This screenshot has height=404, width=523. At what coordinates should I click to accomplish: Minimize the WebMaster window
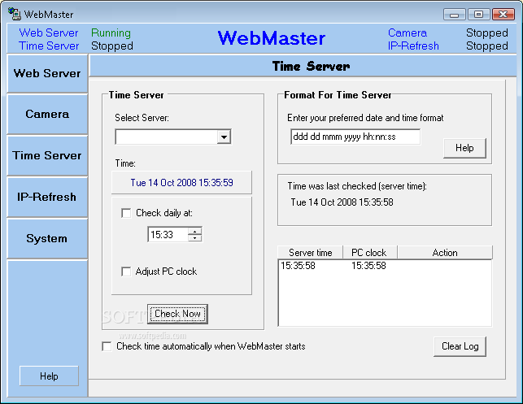(x=454, y=15)
